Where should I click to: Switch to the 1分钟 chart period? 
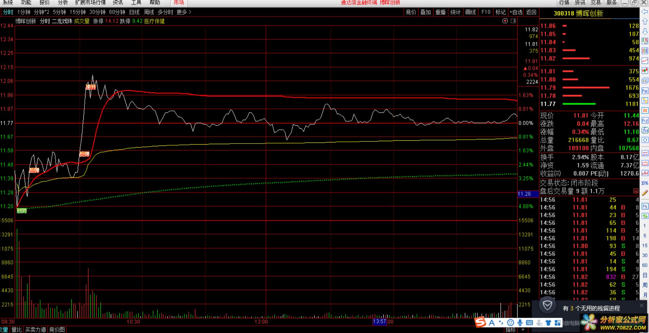(x=24, y=12)
